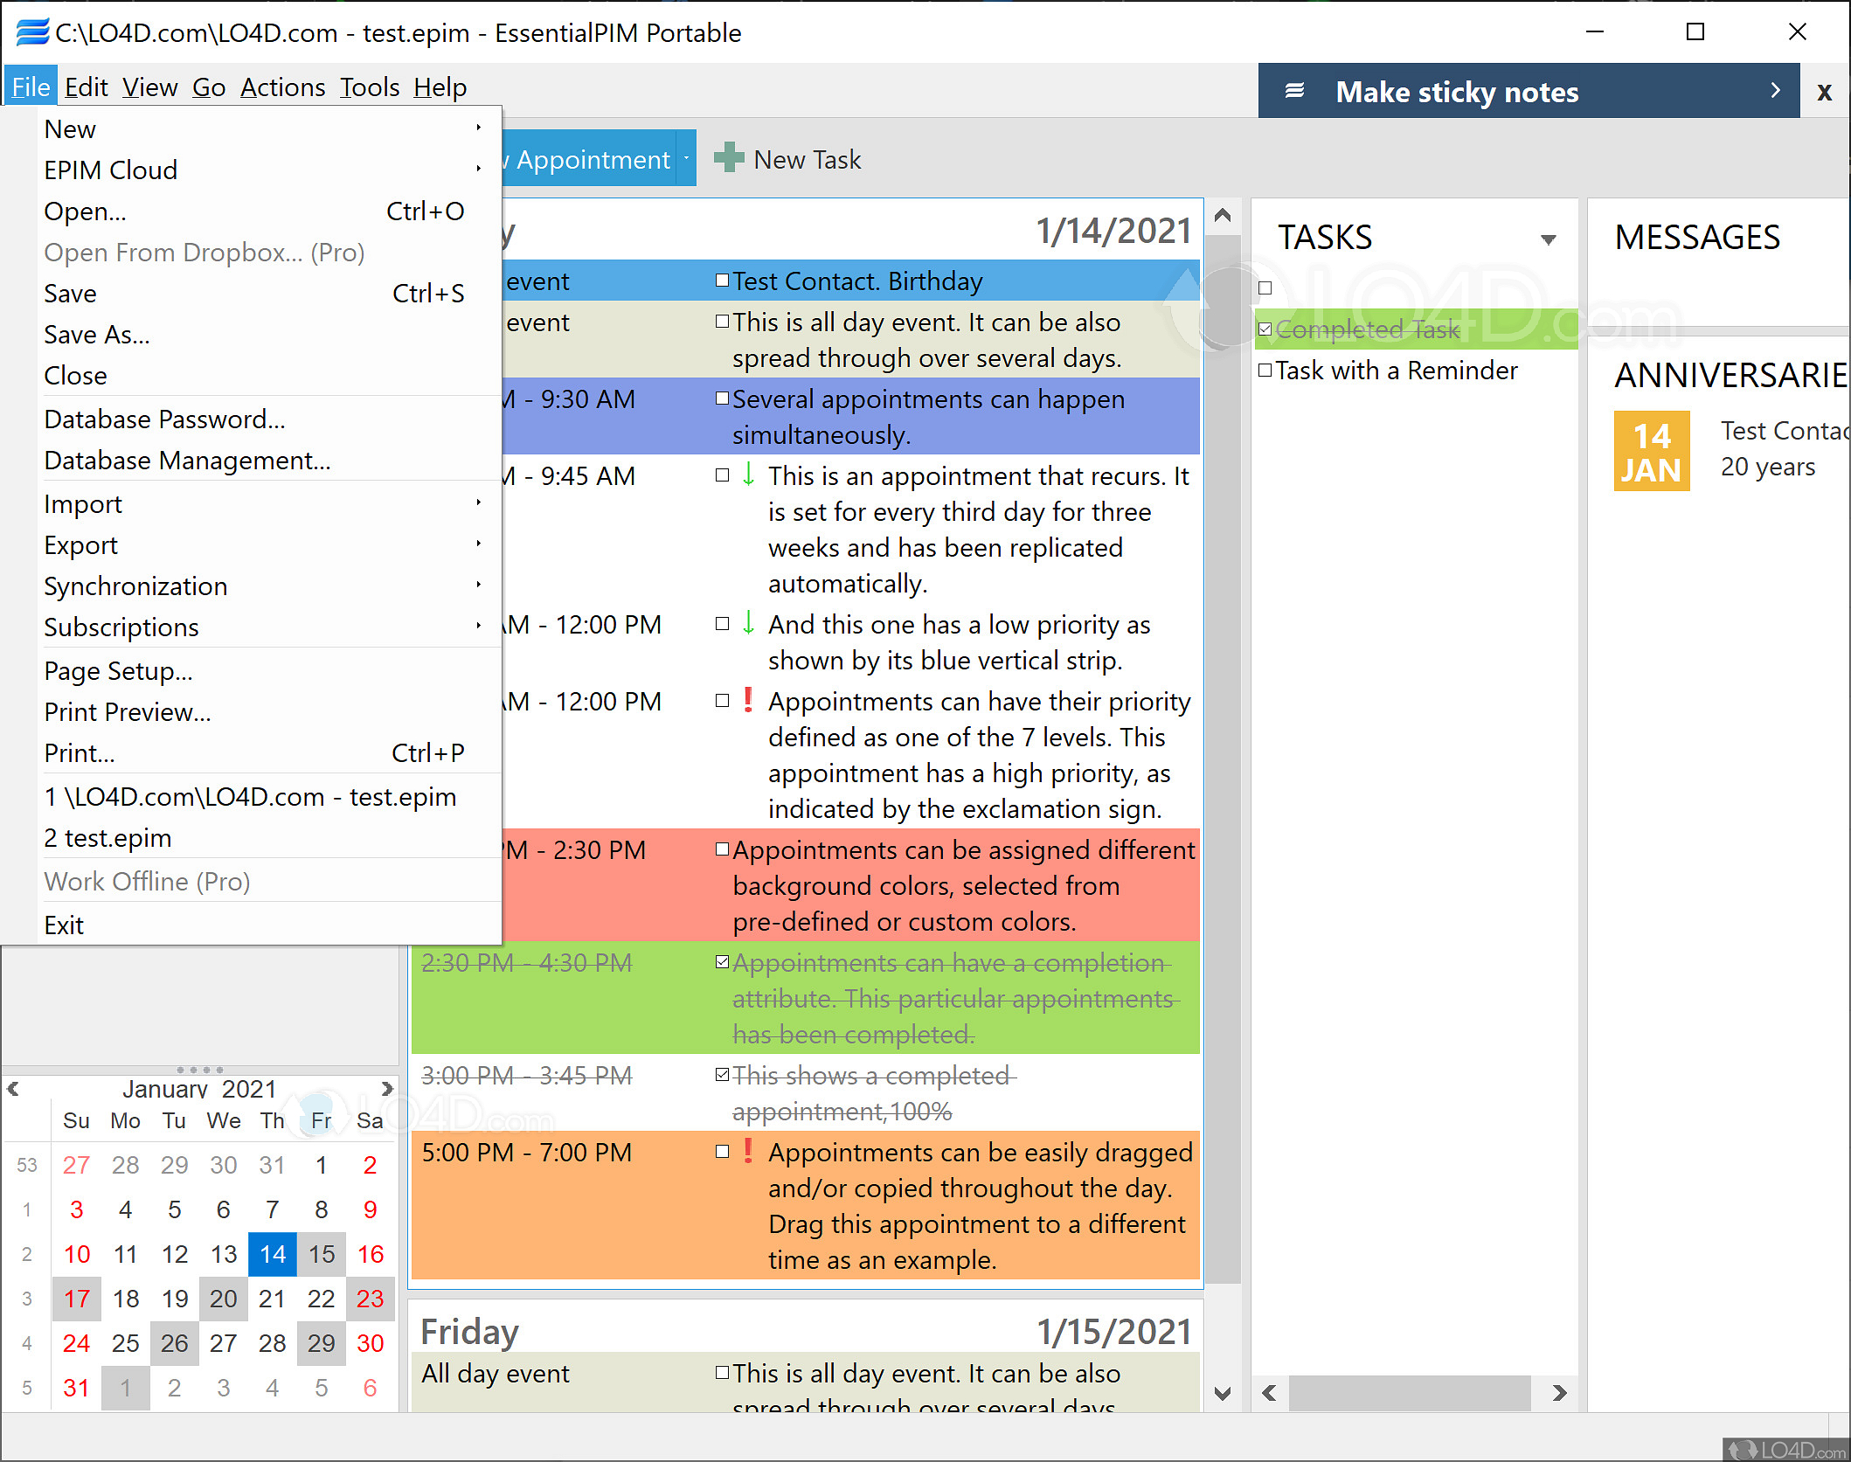Uncheck the Completed Task checkbox

(x=1265, y=329)
